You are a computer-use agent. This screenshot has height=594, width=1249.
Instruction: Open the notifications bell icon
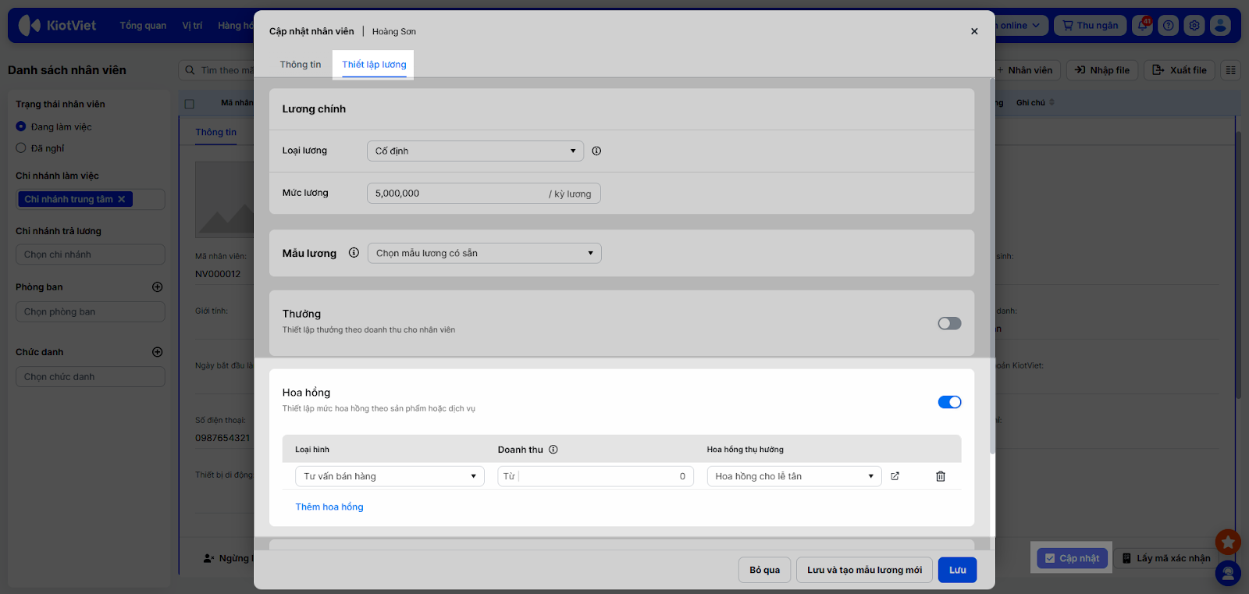coord(1143,26)
